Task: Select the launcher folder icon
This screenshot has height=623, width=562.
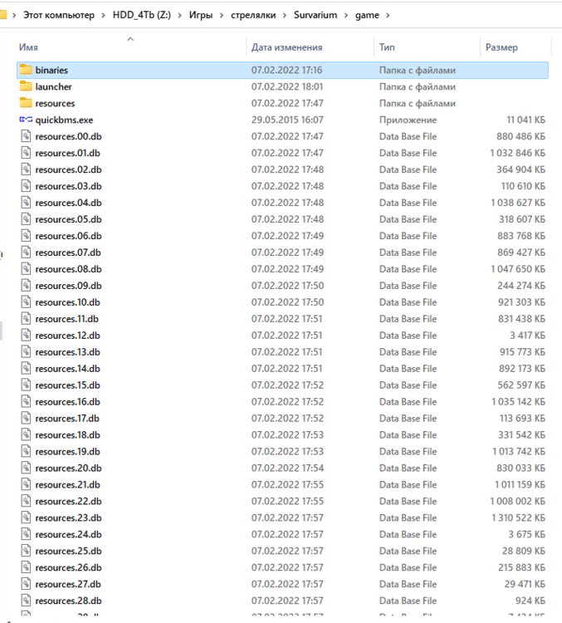Action: [26, 86]
